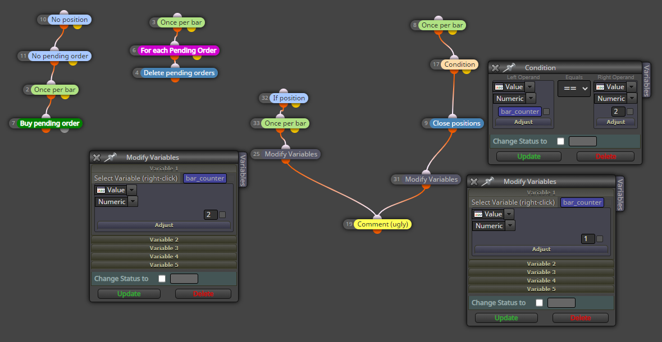Toggle Change Status checkbox in Condition panel
Screen dimensions: 662x342
(x=560, y=141)
